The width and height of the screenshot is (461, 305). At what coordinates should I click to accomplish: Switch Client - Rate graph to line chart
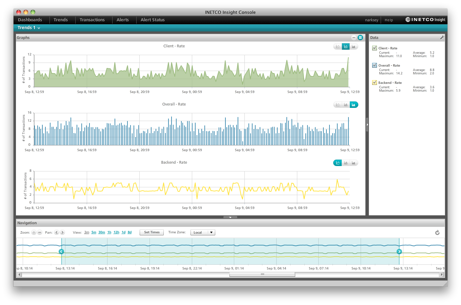click(x=338, y=47)
